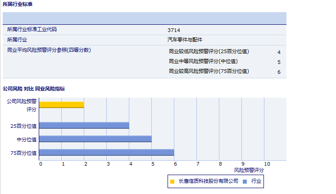Click the yellow company legend swatch

pyautogui.click(x=172, y=181)
